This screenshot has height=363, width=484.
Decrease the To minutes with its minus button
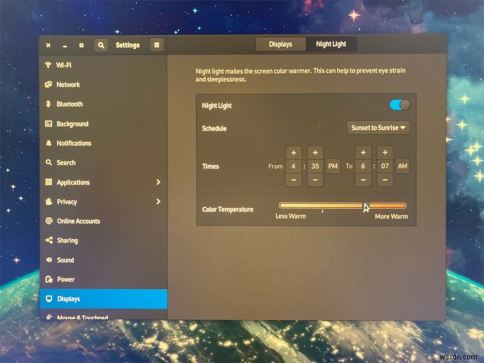coord(384,180)
